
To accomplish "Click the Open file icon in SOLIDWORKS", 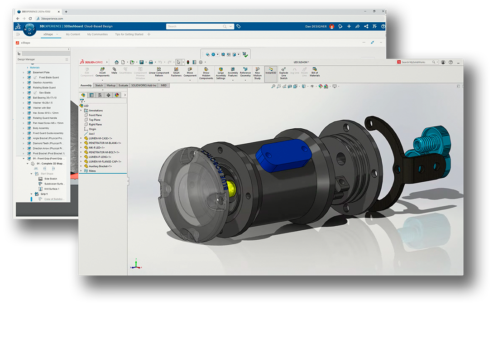I will pos(132,63).
